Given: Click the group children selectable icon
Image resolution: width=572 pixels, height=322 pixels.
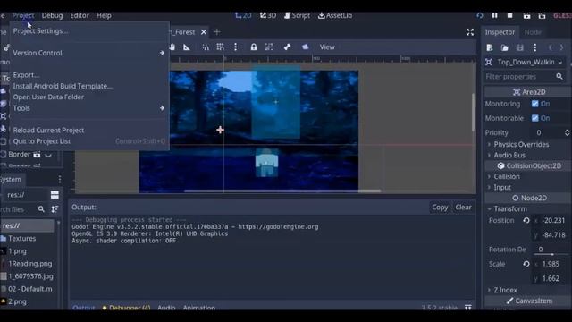Looking at the screenshot, I should (269, 47).
